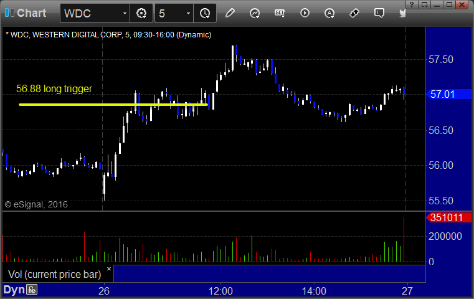Click the Dyn label

14,290
